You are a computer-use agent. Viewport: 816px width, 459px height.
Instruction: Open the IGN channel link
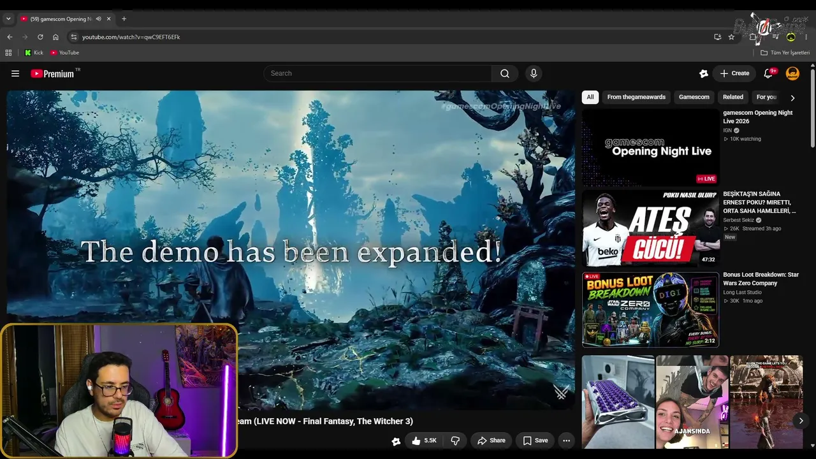point(727,130)
